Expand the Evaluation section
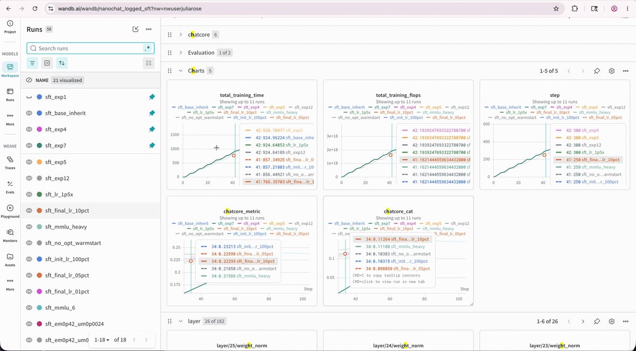 (x=181, y=52)
